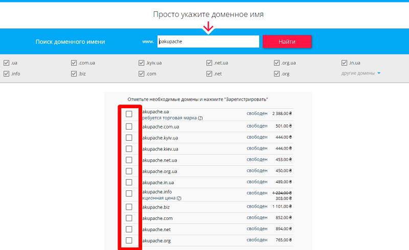Screen dimensions: 409x250
Task: Tick the checkbox for pakupache.com.ua
Action: tap(129, 127)
